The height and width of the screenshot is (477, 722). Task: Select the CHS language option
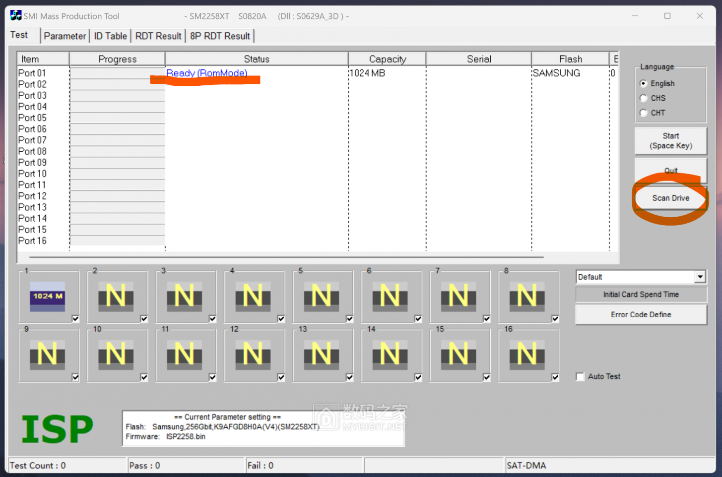pos(644,98)
